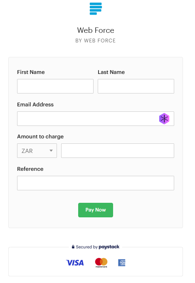Screen dimensions: 195x283
Task: Click into the Reference input box
Action: coord(96,183)
